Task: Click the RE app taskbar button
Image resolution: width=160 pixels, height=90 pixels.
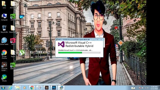Action: coord(54,88)
